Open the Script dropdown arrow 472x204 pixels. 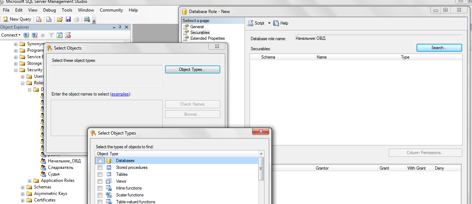pyautogui.click(x=269, y=23)
